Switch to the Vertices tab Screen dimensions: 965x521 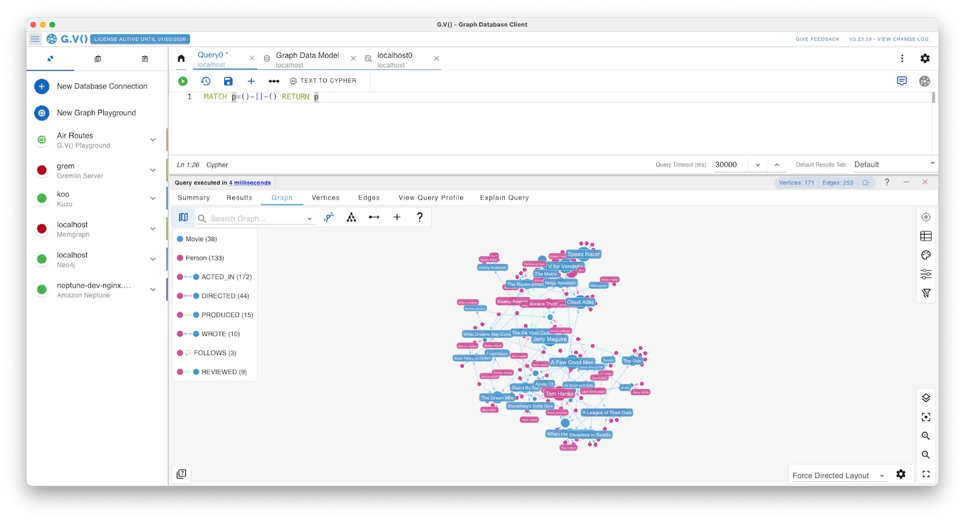pos(326,198)
